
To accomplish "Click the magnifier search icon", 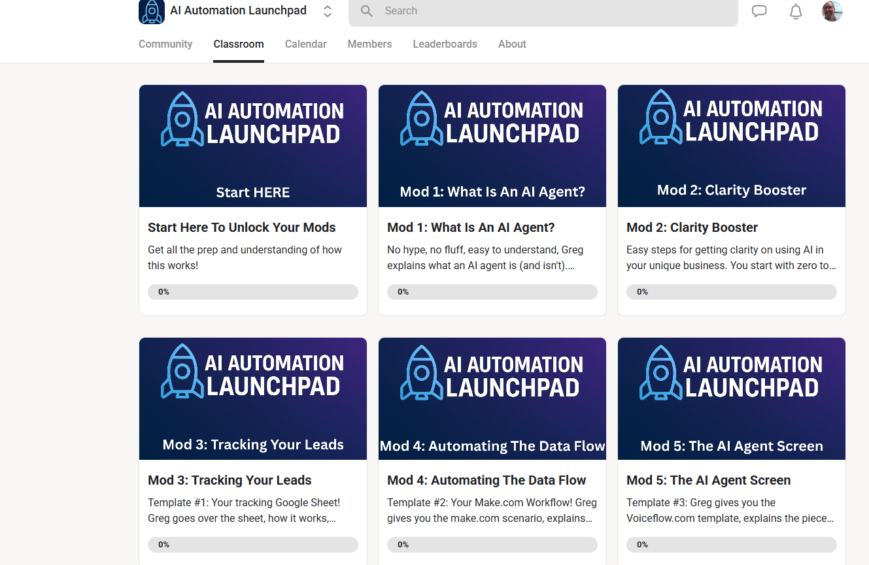I will 367,11.
